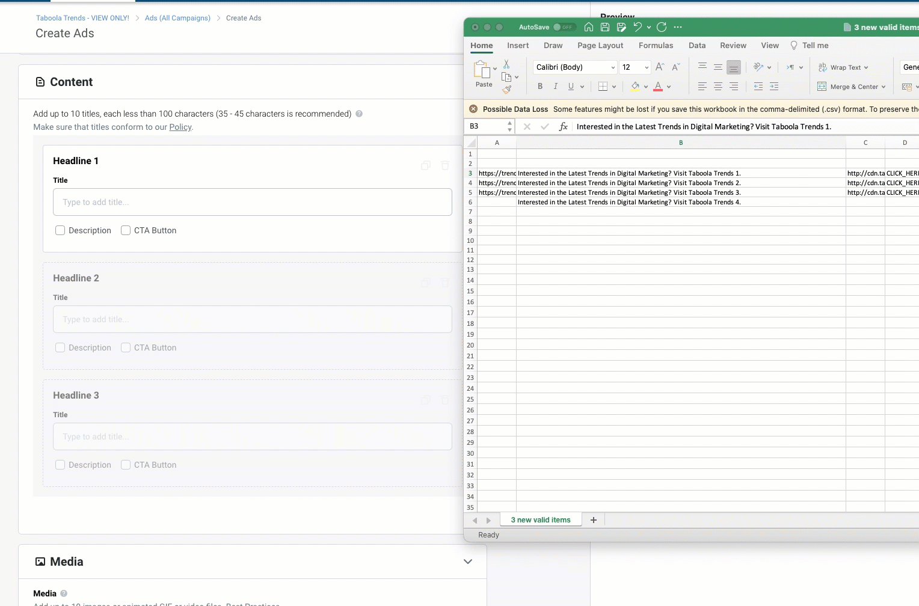The width and height of the screenshot is (919, 606).
Task: Center align text horizontally
Action: [x=718, y=87]
